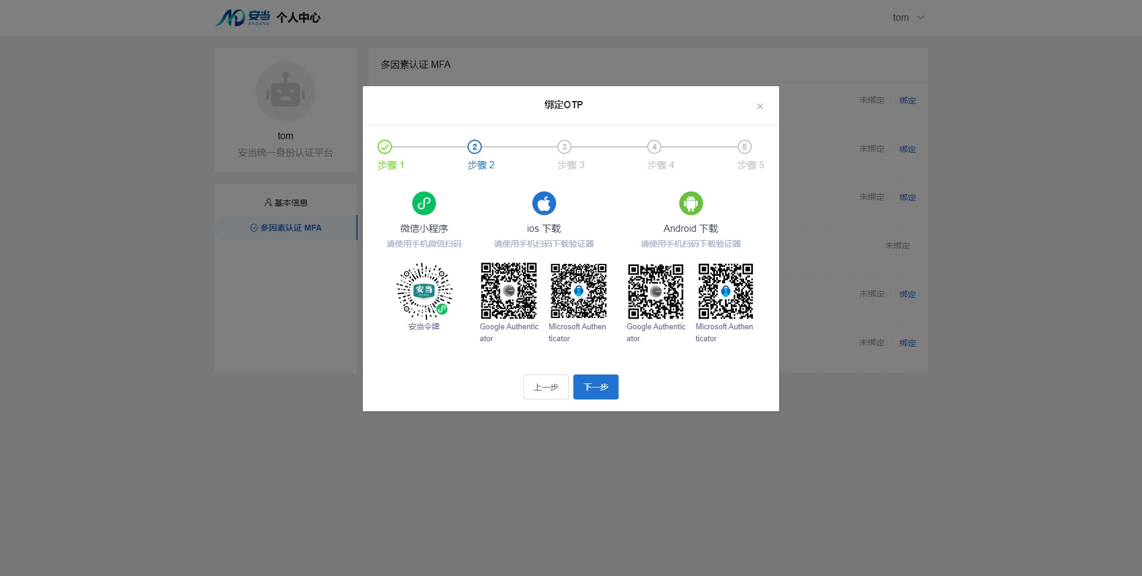
Task: Click the ios 下载 label
Action: click(544, 228)
